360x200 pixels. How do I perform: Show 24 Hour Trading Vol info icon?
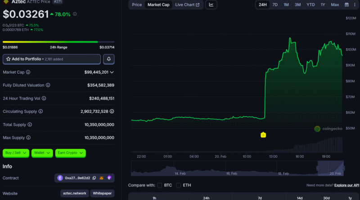click(44, 98)
